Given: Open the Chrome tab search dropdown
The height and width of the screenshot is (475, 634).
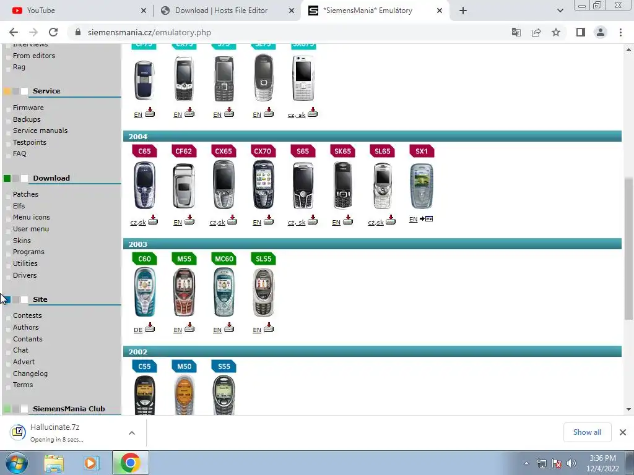Looking at the screenshot, I should [x=560, y=11].
